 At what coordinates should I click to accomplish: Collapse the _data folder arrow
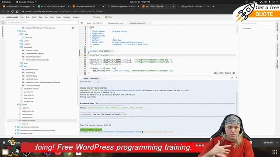pyautogui.click(x=19, y=34)
